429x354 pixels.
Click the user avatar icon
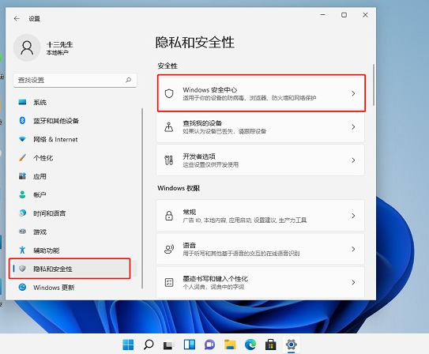pyautogui.click(x=27, y=47)
